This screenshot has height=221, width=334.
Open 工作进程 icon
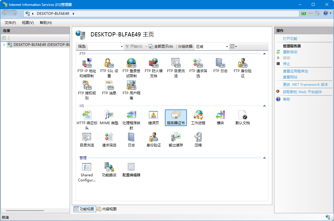pos(198,117)
